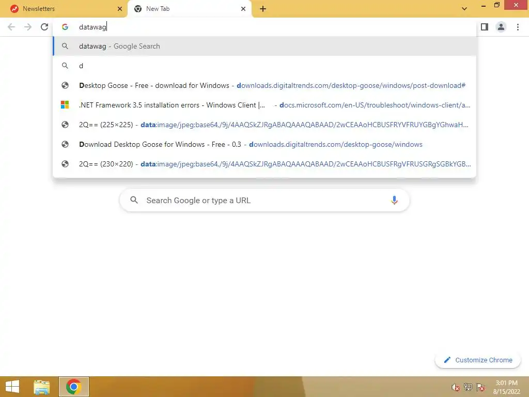Open Download Desktop Goose for Windows suggestion
This screenshot has height=397, width=529.
(264, 144)
